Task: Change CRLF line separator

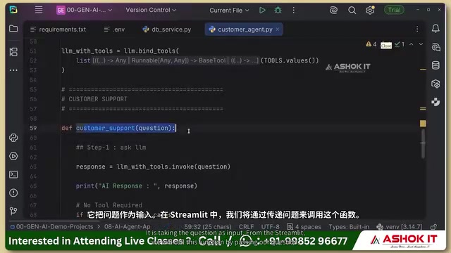Action: 246,227
